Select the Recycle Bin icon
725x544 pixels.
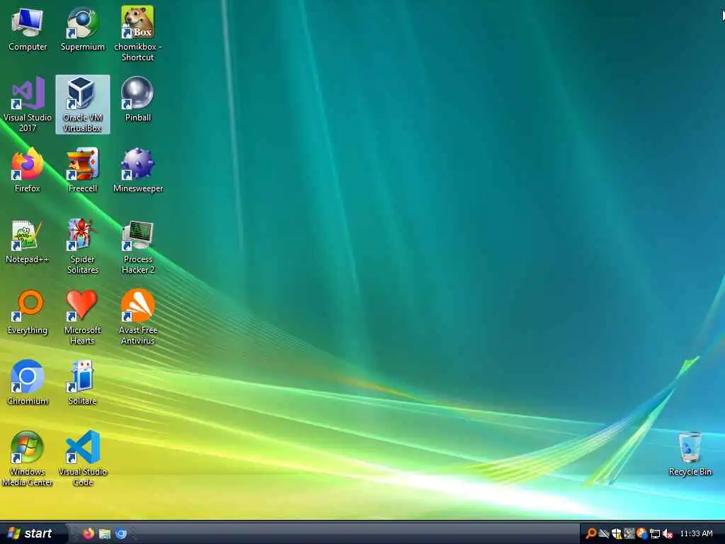point(690,453)
